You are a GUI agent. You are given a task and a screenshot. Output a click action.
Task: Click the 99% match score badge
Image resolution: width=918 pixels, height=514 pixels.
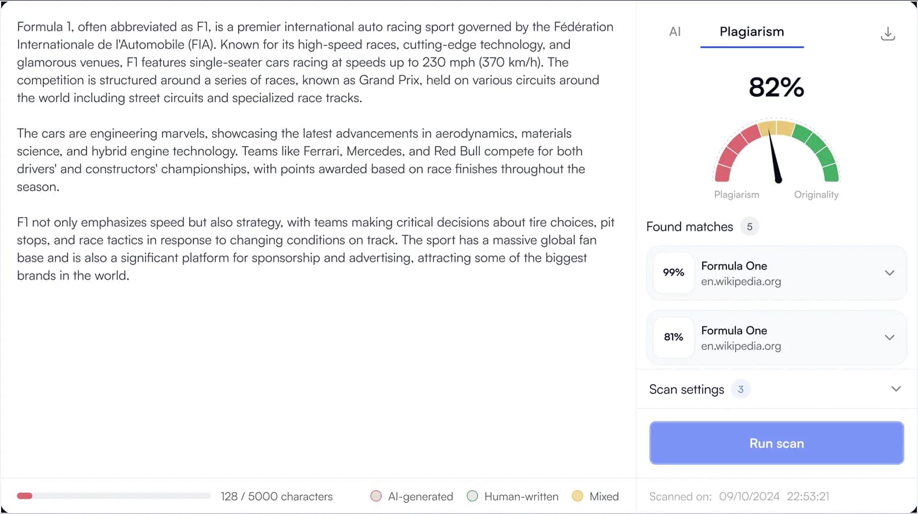(673, 272)
